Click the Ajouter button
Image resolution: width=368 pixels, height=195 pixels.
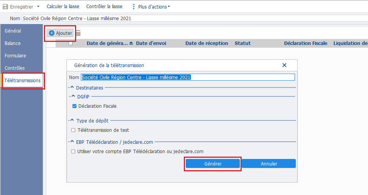pos(61,33)
